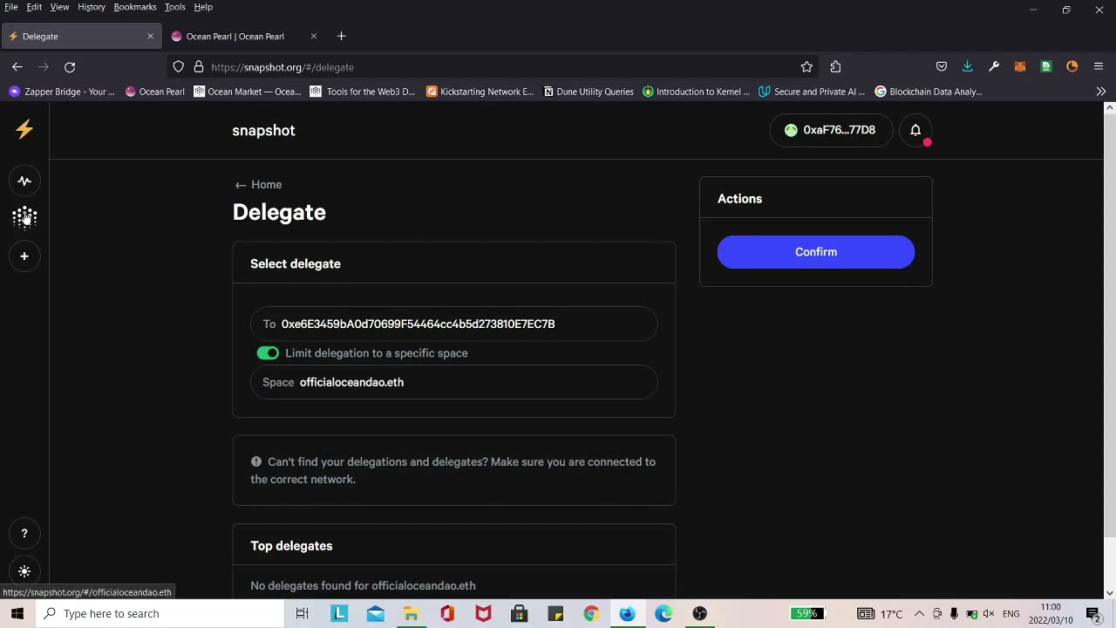The width and height of the screenshot is (1116, 628).
Task: Go back to the previous page
Action: tap(17, 66)
